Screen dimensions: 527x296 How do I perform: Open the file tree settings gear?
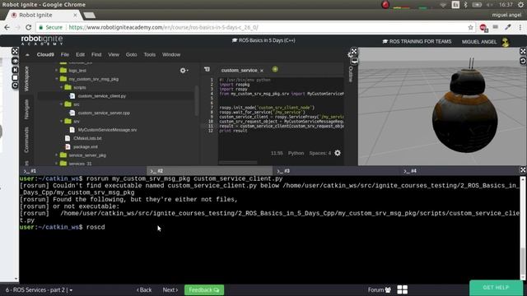[183, 71]
